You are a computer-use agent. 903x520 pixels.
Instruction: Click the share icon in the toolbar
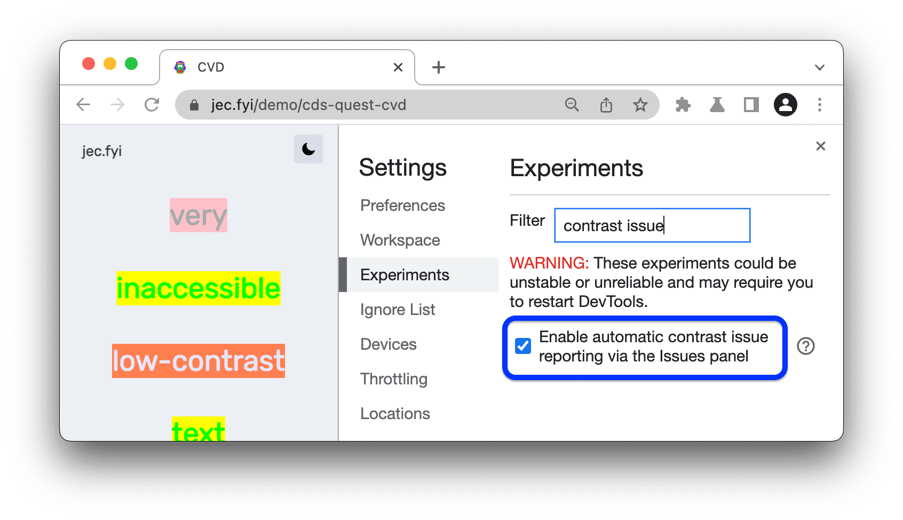click(x=606, y=105)
